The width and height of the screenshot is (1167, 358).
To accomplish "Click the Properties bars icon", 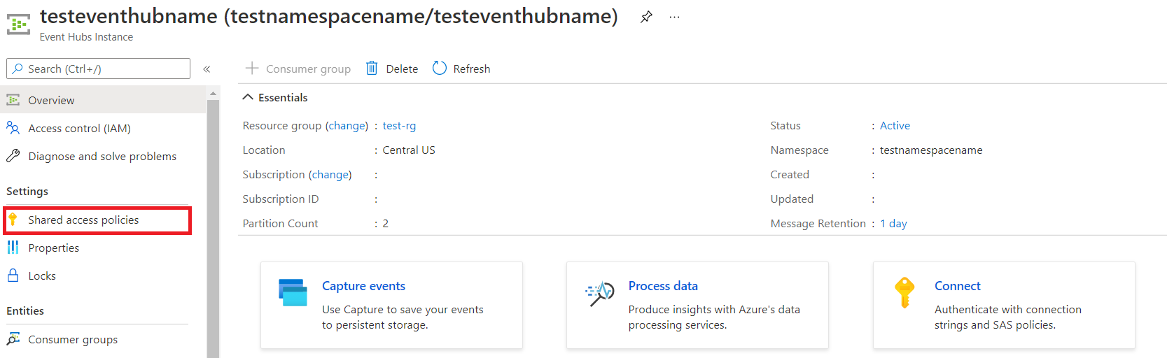I will click(x=13, y=248).
